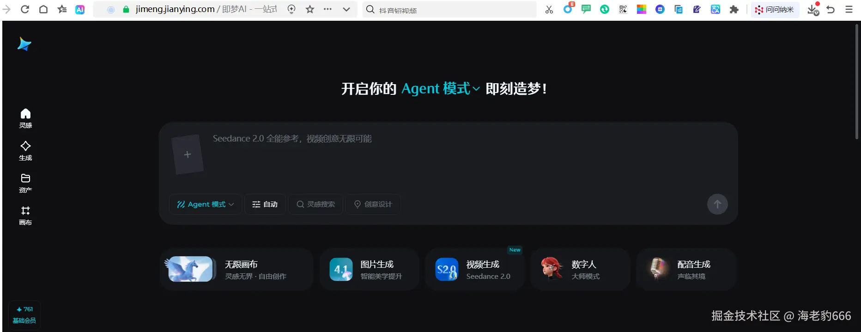Open the green chat extension icon
The width and height of the screenshot is (861, 332).
[586, 9]
